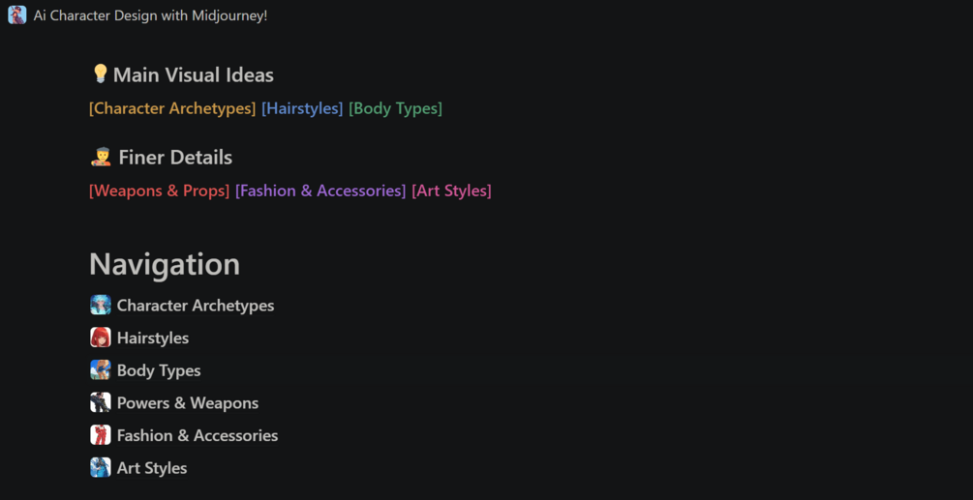Open the blue [Hairstyles] tag link
This screenshot has width=973, height=500.
pos(302,108)
